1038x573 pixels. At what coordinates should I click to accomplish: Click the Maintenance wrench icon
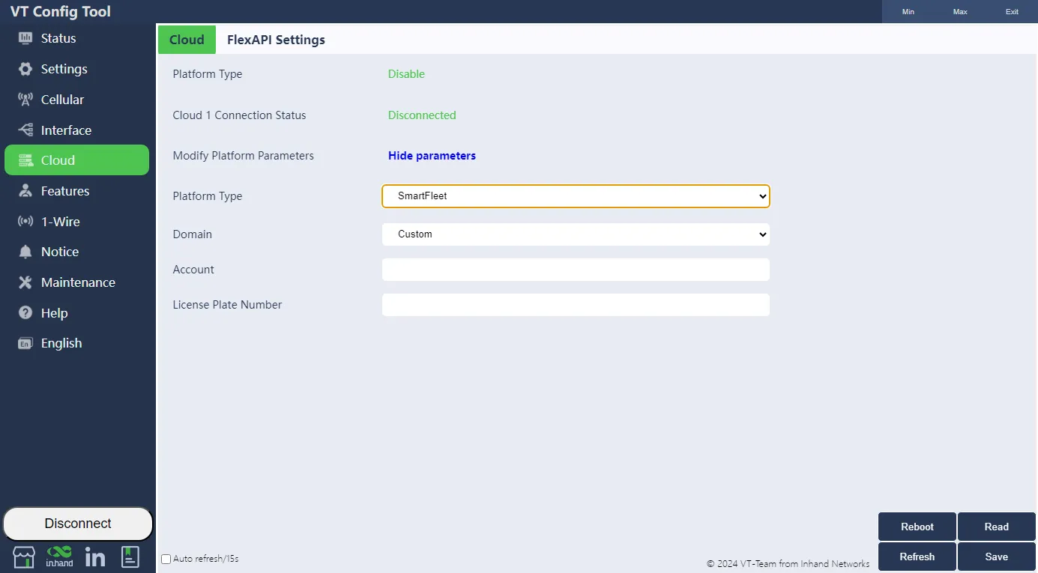[25, 282]
